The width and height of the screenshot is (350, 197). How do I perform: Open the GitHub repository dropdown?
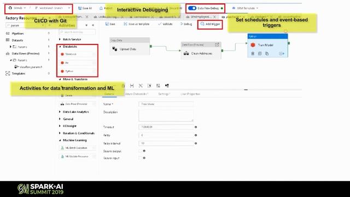pyautogui.click(x=17, y=8)
